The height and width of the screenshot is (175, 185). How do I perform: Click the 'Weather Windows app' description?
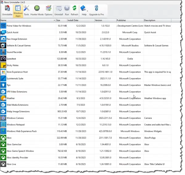tap(155, 98)
